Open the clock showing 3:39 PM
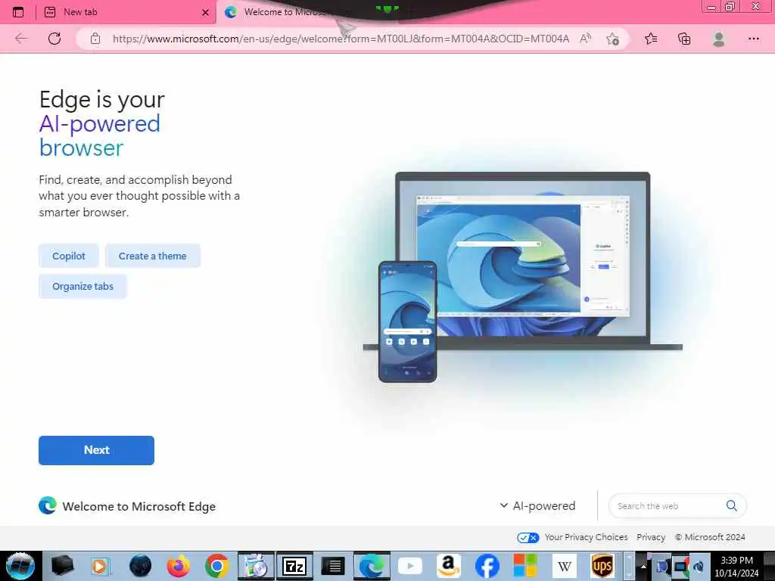Viewport: 775px width, 581px height. coord(736,566)
